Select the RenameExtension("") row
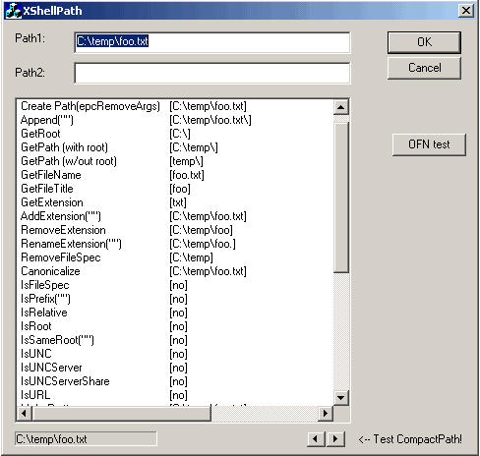Image resolution: width=480 pixels, height=456 pixels. click(x=175, y=244)
